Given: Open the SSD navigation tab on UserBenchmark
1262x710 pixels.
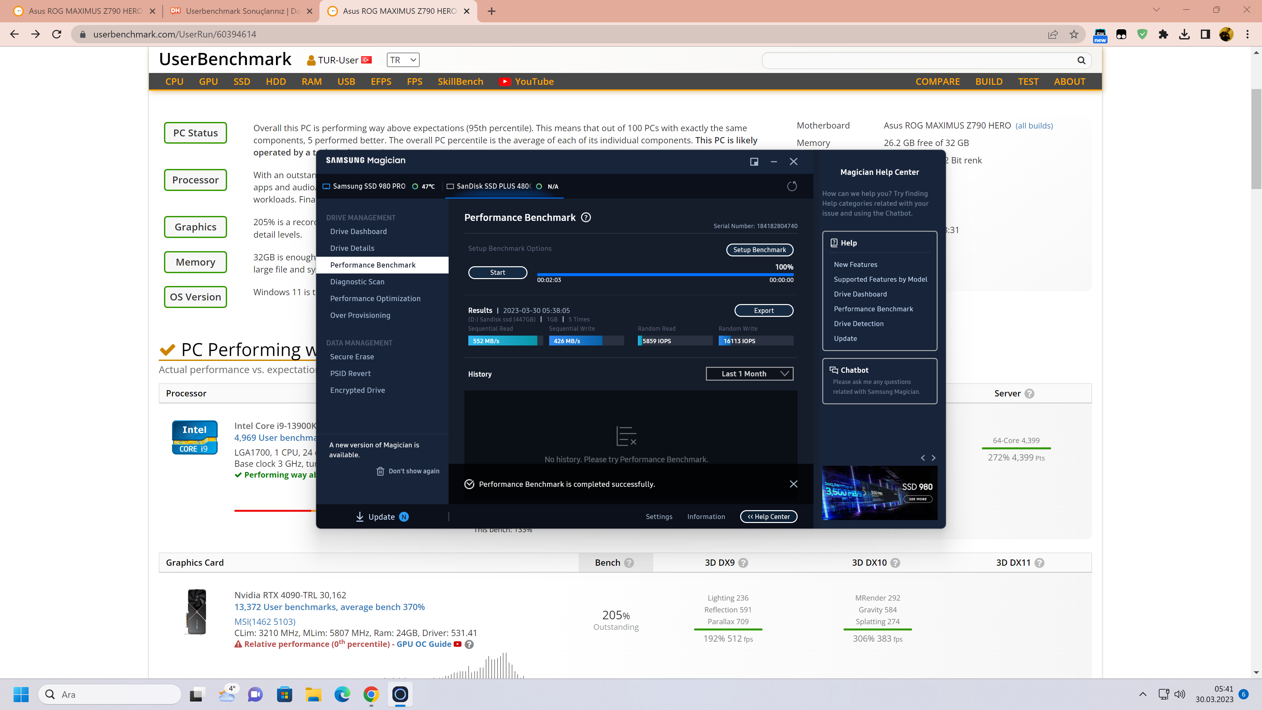Looking at the screenshot, I should click(242, 81).
